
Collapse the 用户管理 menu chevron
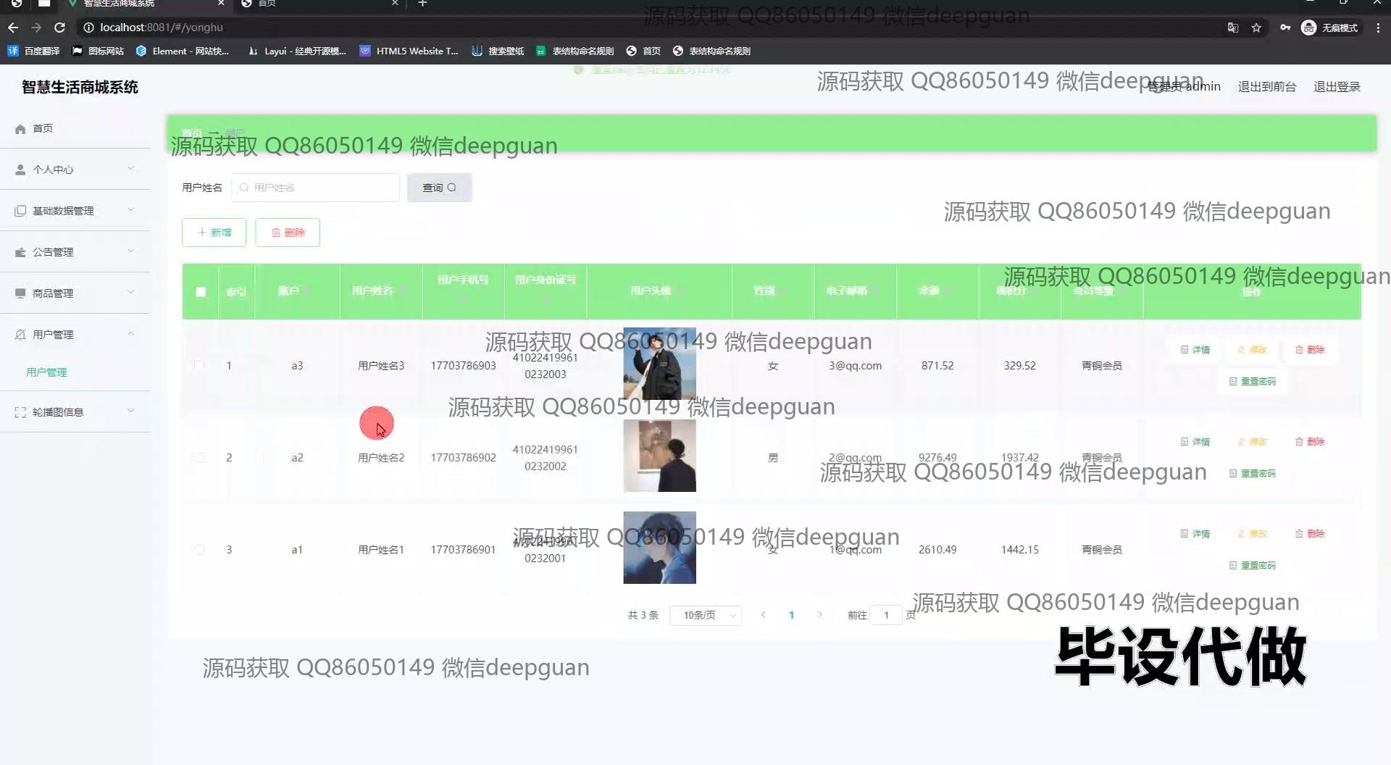coord(131,334)
